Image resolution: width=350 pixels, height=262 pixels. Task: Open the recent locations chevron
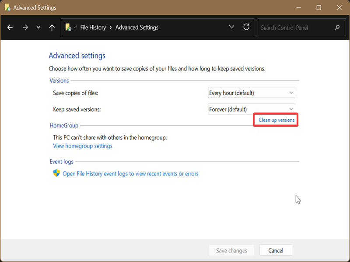(x=38, y=28)
